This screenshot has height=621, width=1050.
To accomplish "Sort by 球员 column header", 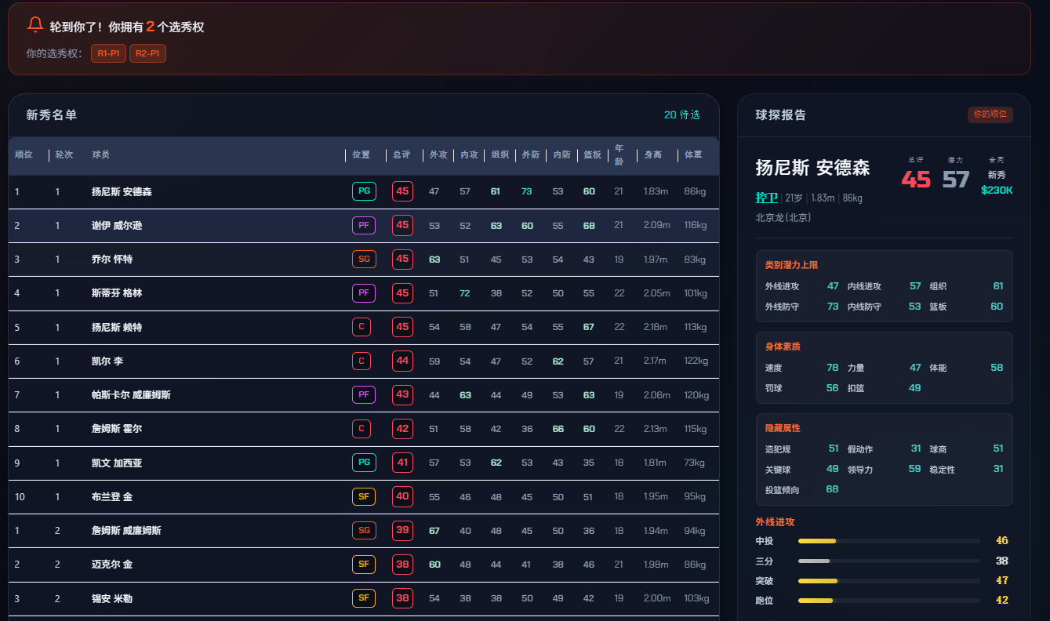I will click(100, 155).
